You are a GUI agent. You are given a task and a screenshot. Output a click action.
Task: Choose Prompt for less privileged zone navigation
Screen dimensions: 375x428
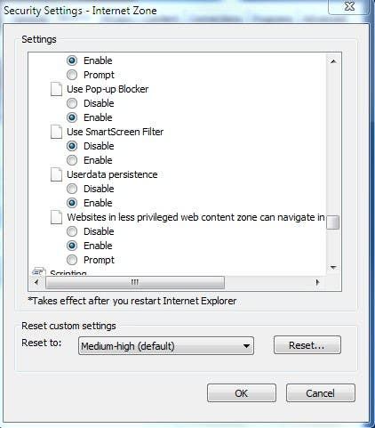pyautogui.click(x=72, y=260)
